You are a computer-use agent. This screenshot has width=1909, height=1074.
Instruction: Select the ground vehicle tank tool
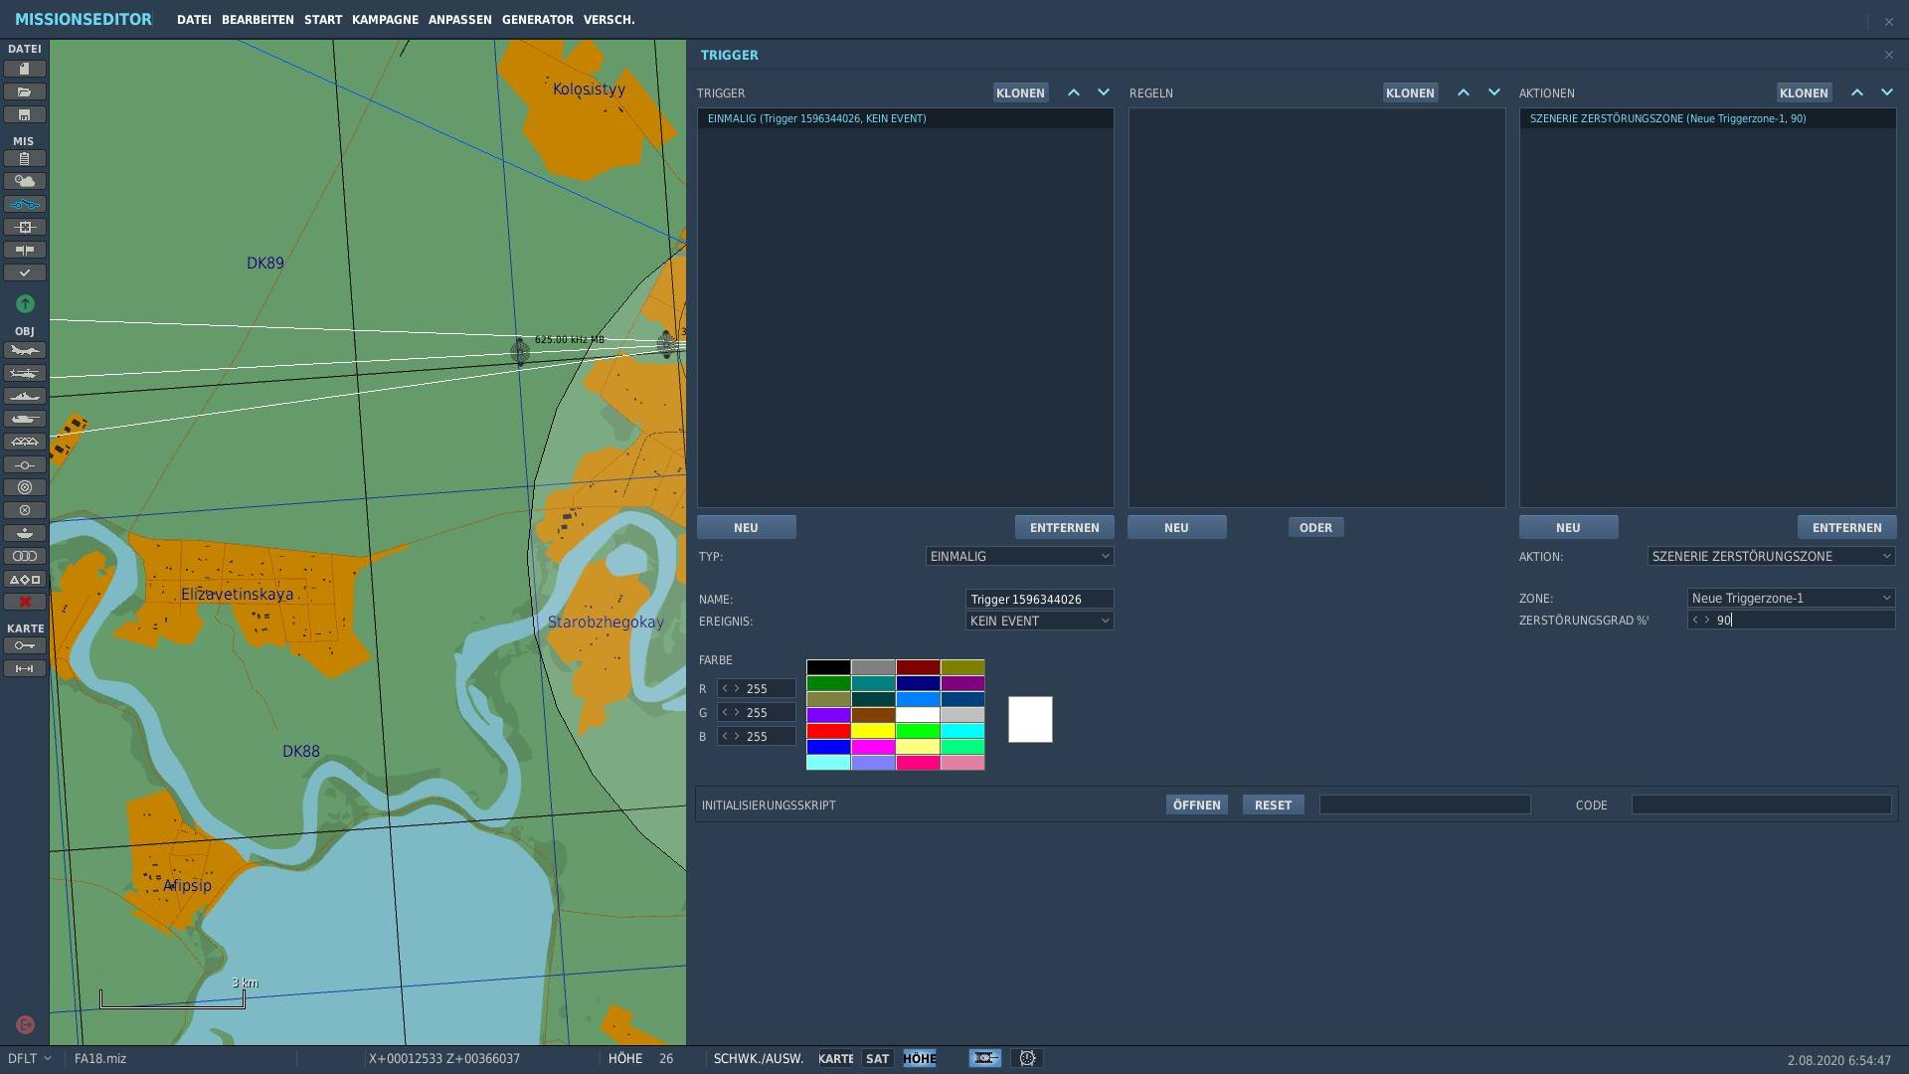(x=25, y=419)
